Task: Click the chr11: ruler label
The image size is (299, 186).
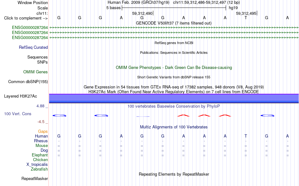Action: click(42, 13)
